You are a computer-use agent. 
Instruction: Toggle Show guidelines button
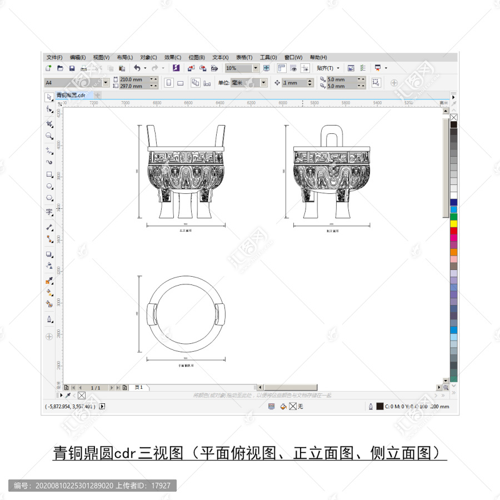(305, 68)
